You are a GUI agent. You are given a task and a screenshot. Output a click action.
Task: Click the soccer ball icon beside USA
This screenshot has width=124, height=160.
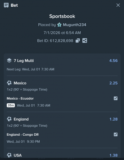pyautogui.click(x=9, y=155)
